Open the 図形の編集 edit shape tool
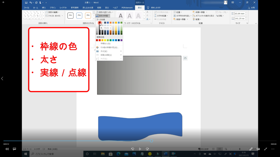 tap(51, 12)
